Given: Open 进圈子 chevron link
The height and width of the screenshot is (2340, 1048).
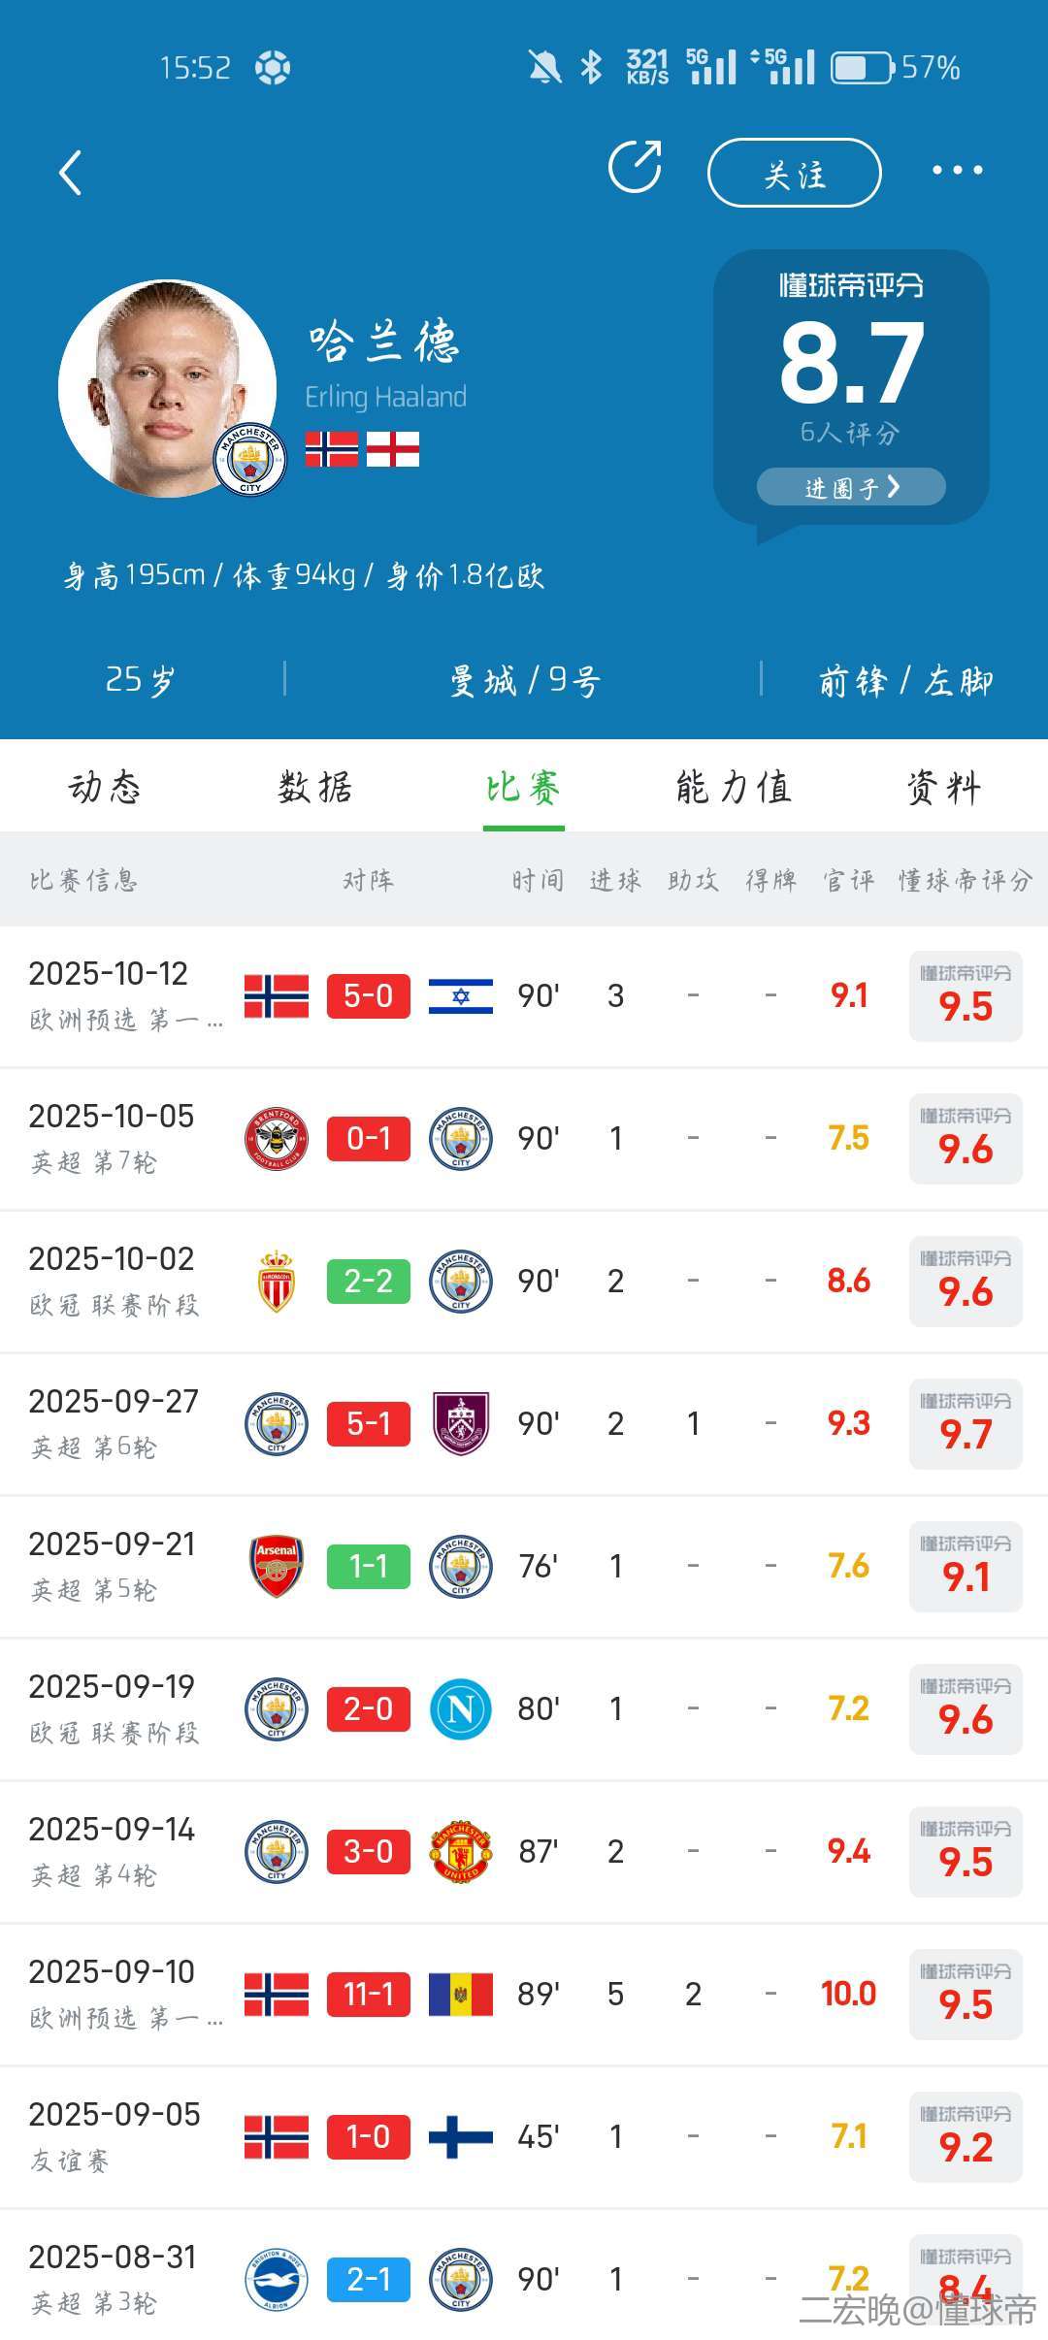Looking at the screenshot, I should click(851, 487).
